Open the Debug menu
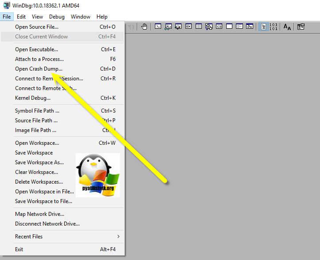This screenshot has width=320, height=260. coord(57,17)
